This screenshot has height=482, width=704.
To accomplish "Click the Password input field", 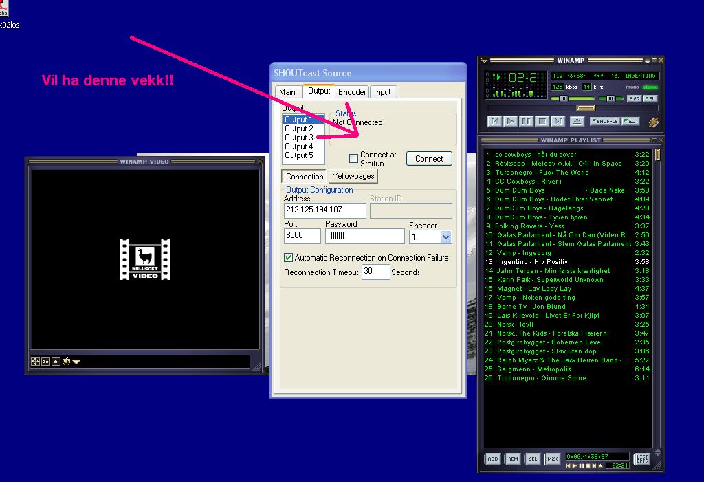I will coord(365,236).
